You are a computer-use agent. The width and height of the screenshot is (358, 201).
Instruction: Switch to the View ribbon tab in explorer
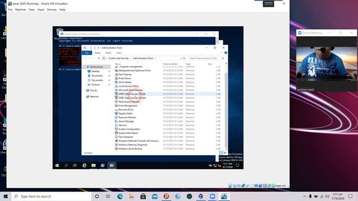click(119, 53)
